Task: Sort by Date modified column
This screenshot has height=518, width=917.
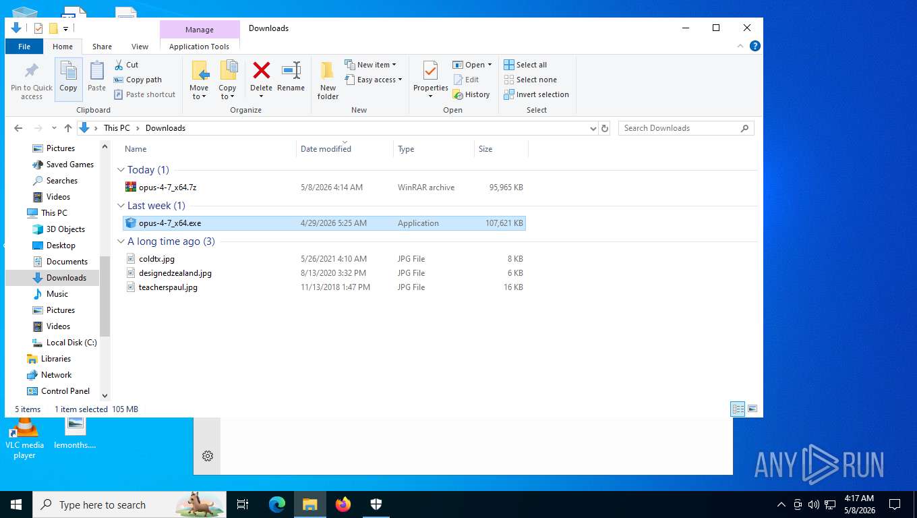Action: 345,149
